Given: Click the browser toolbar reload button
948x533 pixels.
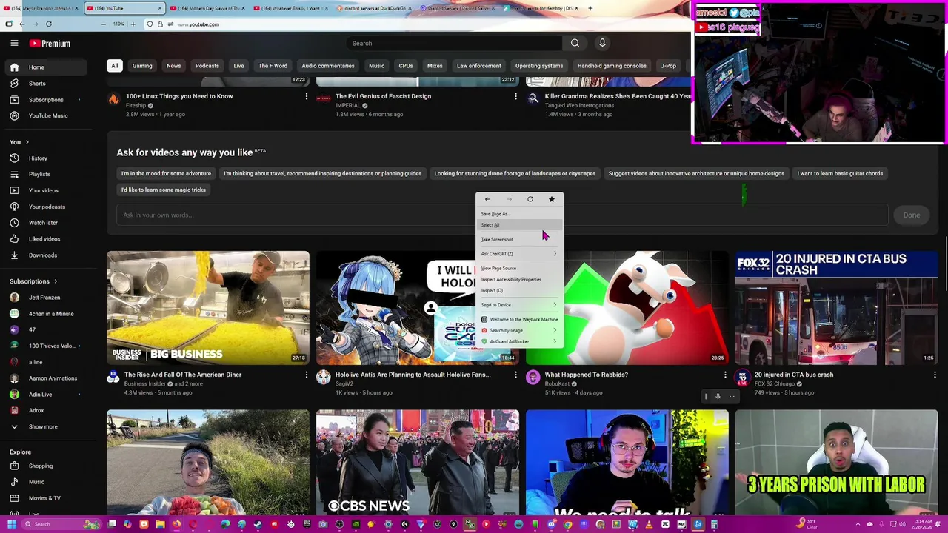Looking at the screenshot, I should (49, 24).
